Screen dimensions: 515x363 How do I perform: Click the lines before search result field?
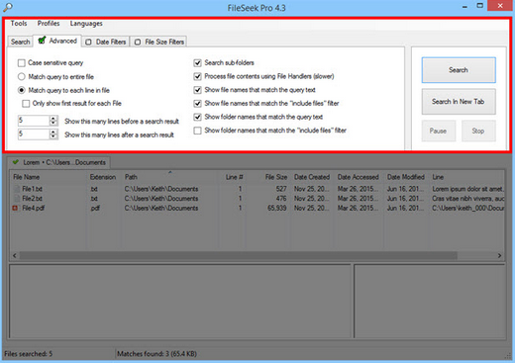pyautogui.click(x=34, y=121)
